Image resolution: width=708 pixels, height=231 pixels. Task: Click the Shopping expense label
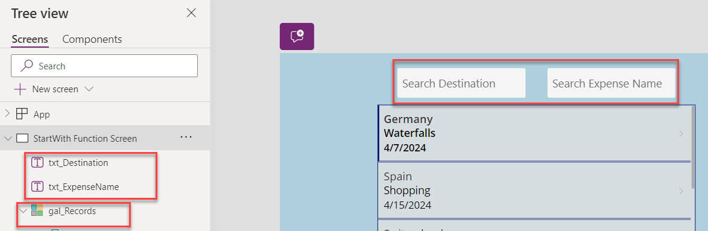[407, 191]
